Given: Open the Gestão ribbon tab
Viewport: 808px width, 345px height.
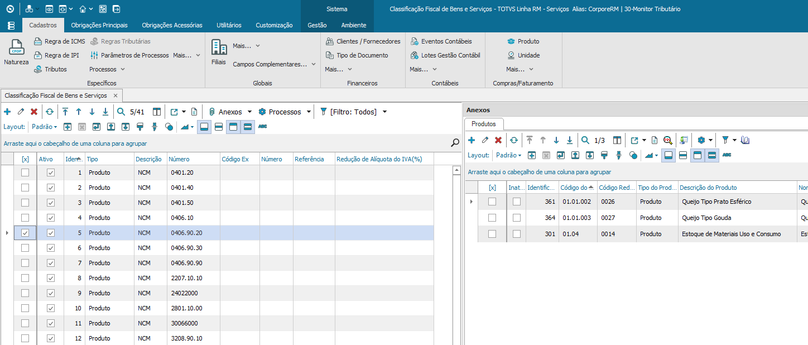Looking at the screenshot, I should click(x=317, y=25).
